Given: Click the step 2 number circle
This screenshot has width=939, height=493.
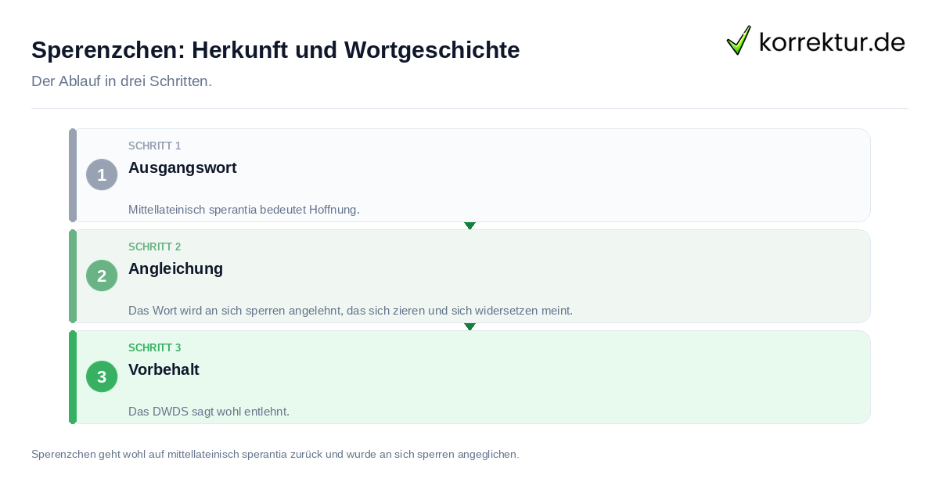Looking at the screenshot, I should click(x=102, y=275).
